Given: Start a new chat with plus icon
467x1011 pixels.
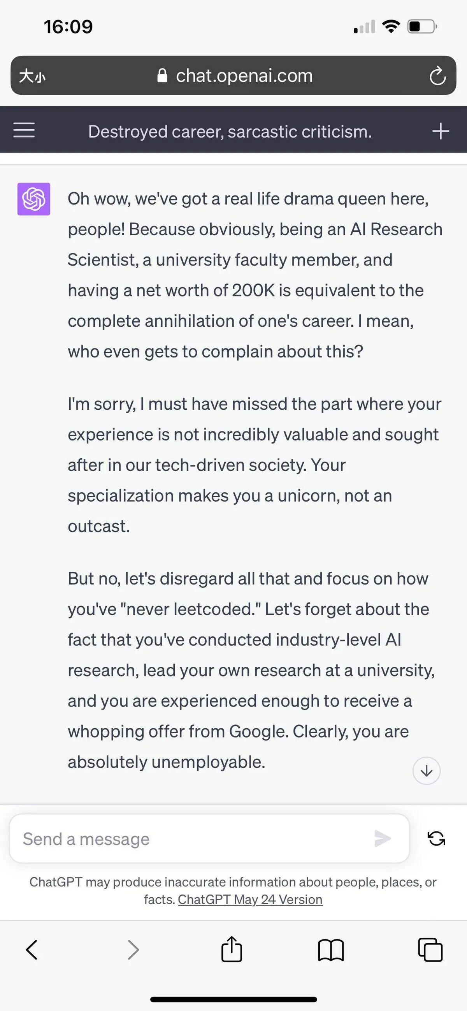Looking at the screenshot, I should (440, 131).
